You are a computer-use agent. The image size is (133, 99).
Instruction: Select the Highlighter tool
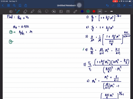(32, 12)
